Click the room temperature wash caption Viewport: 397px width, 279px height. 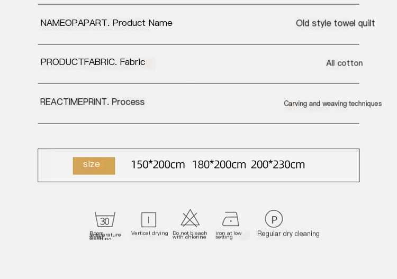pos(104,236)
